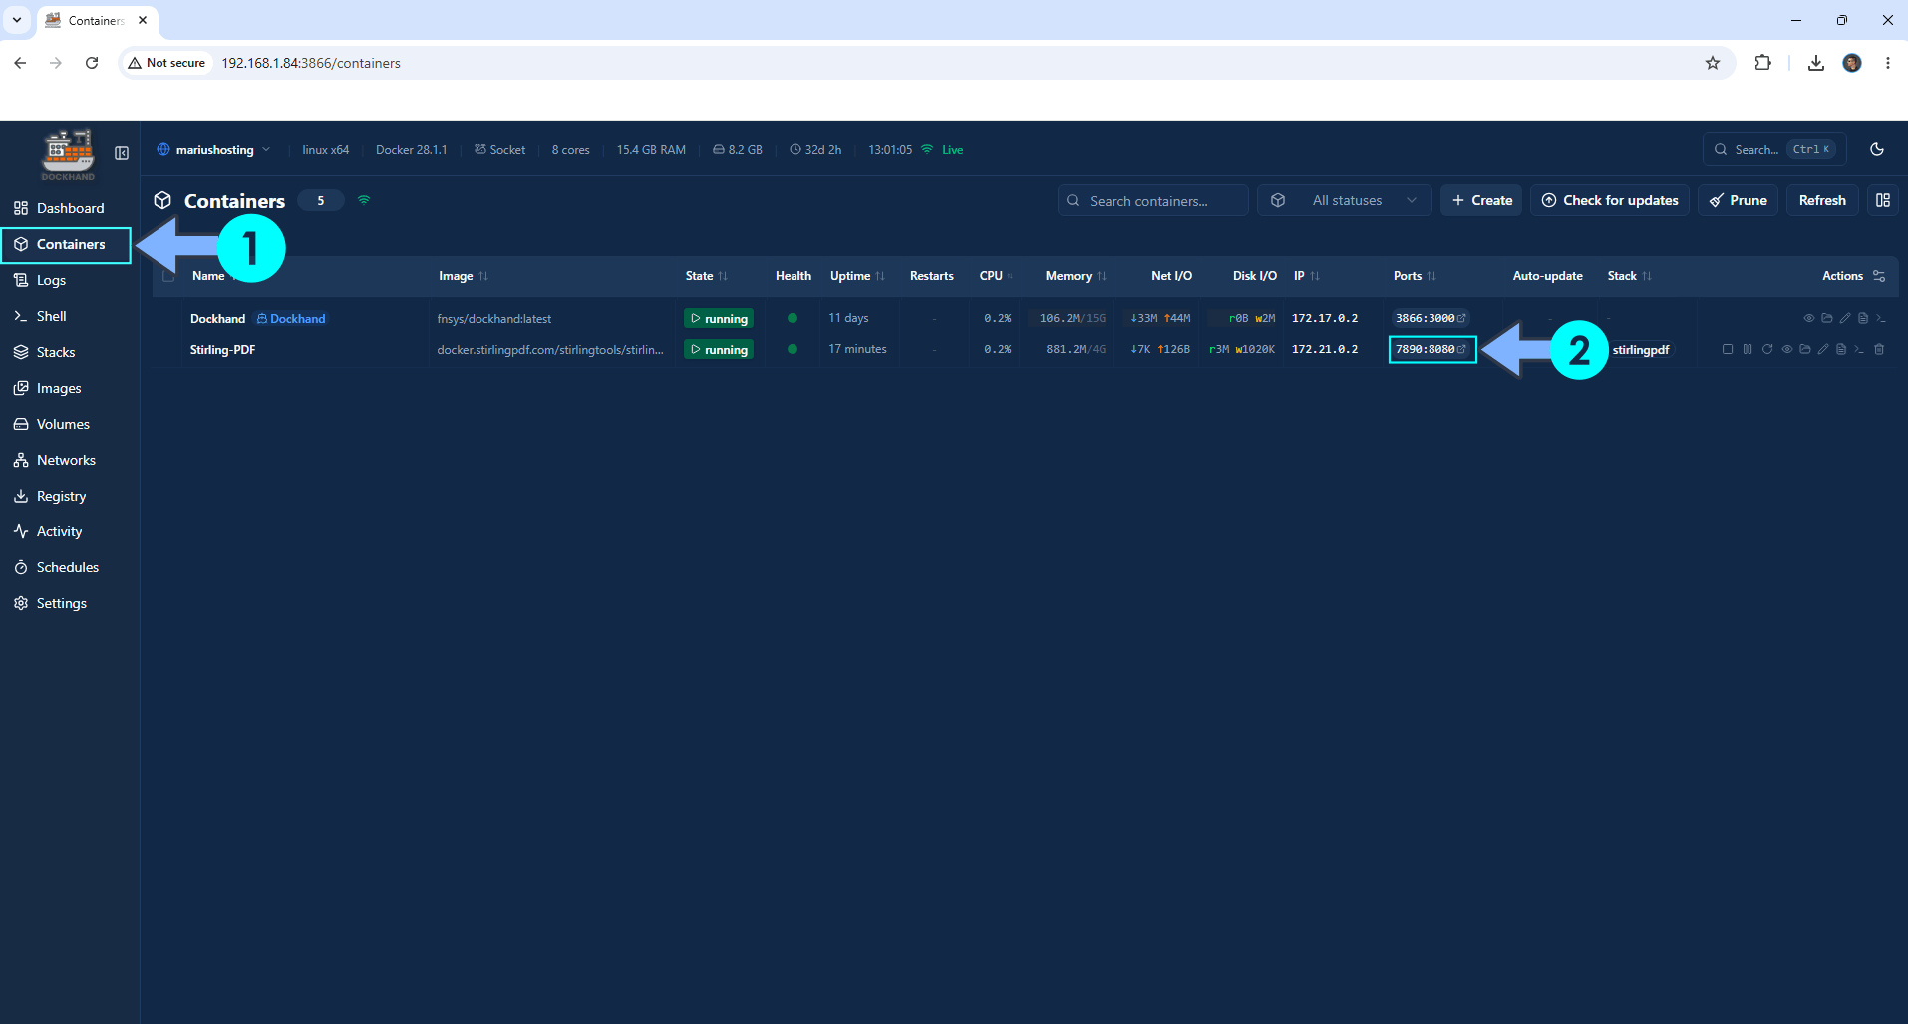This screenshot has width=1908, height=1024.
Task: Sort containers by State column
Action: click(x=706, y=276)
